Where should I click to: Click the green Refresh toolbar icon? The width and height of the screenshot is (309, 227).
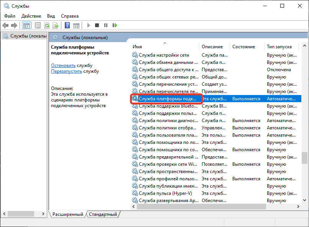tap(47, 25)
